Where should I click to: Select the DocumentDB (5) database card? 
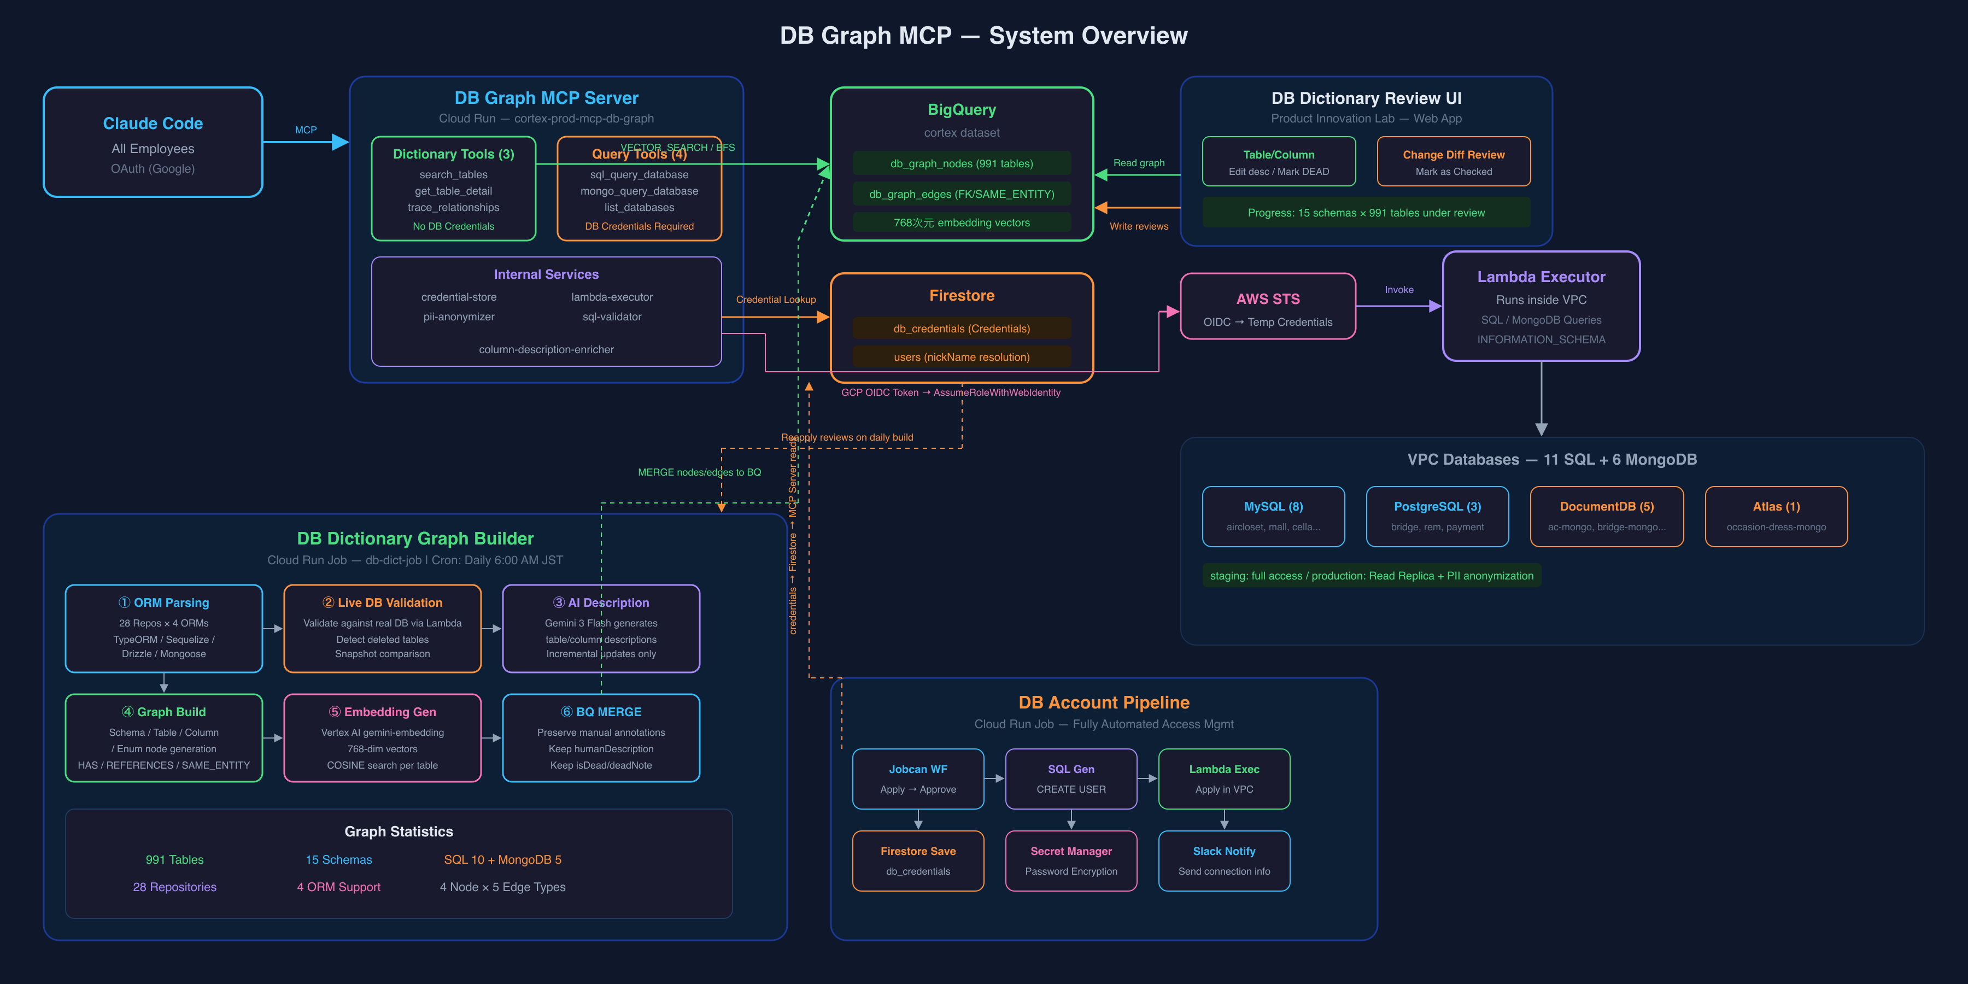click(1607, 517)
